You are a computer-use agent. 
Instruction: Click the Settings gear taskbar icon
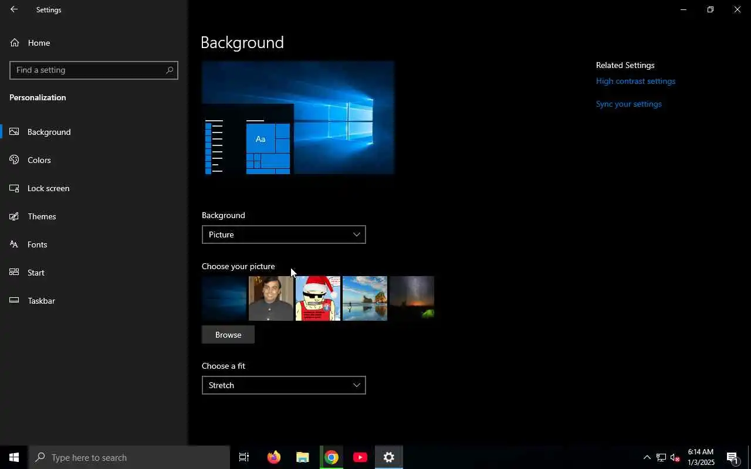[389, 457]
